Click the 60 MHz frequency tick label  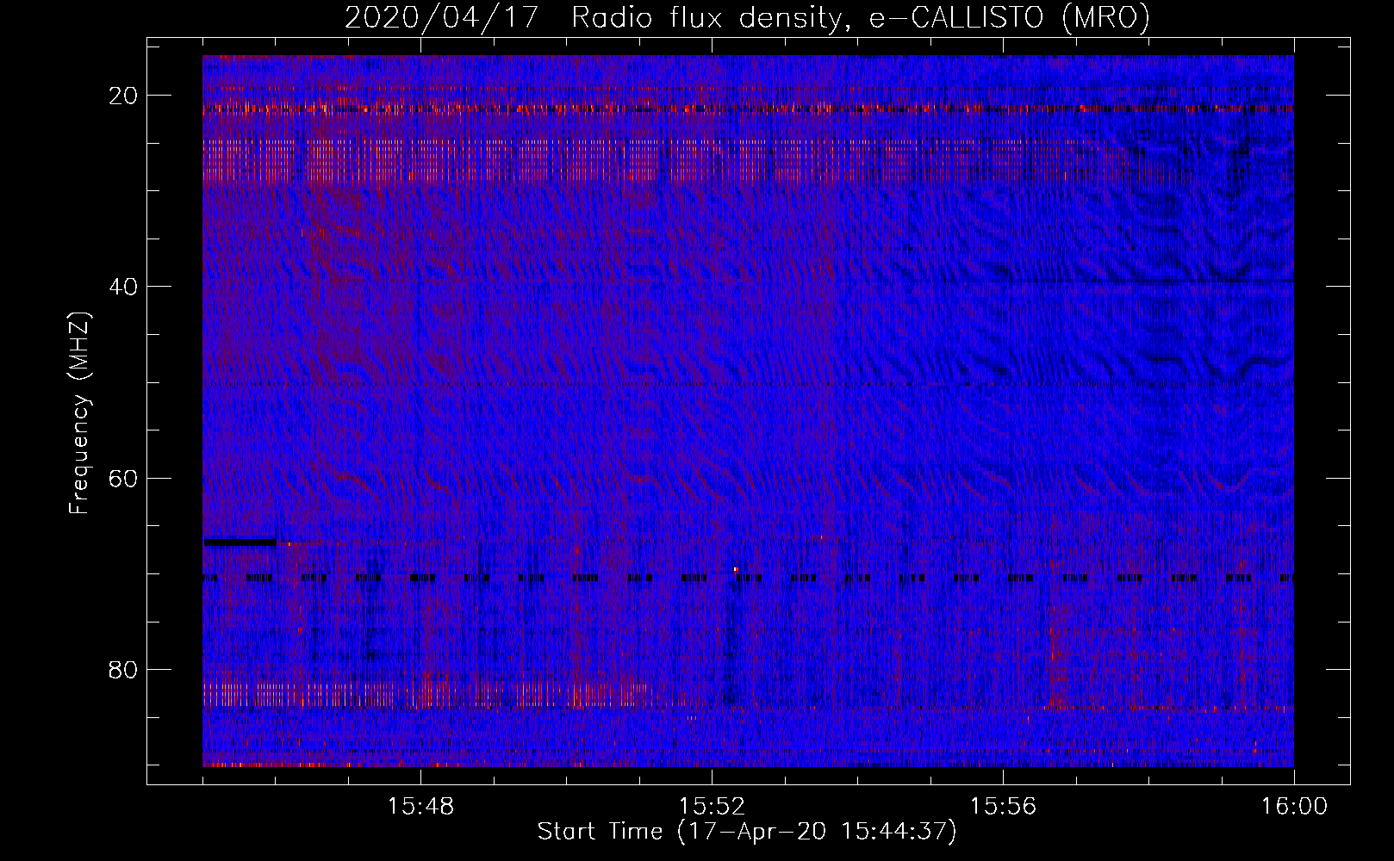tap(123, 478)
